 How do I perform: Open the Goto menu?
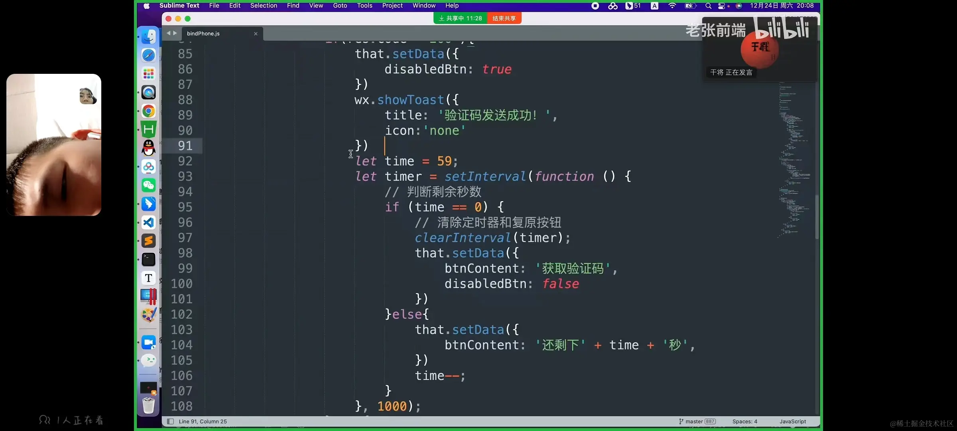click(340, 6)
